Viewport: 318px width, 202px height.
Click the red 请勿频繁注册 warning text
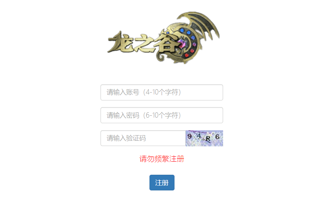162,159
